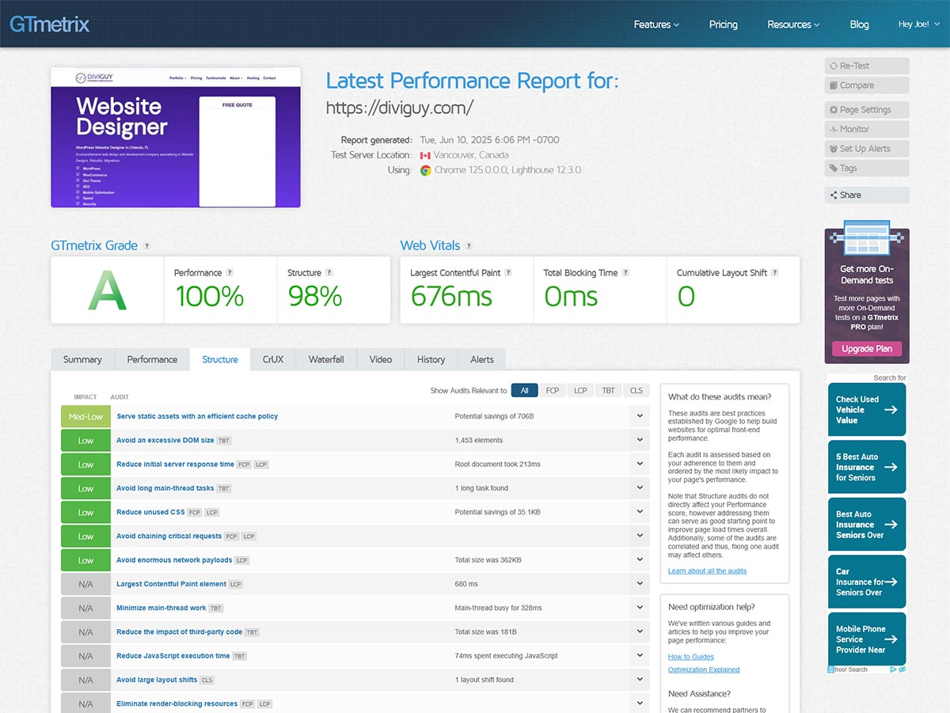Click the GTmetrix logo
The height and width of the screenshot is (713, 950).
coord(49,24)
